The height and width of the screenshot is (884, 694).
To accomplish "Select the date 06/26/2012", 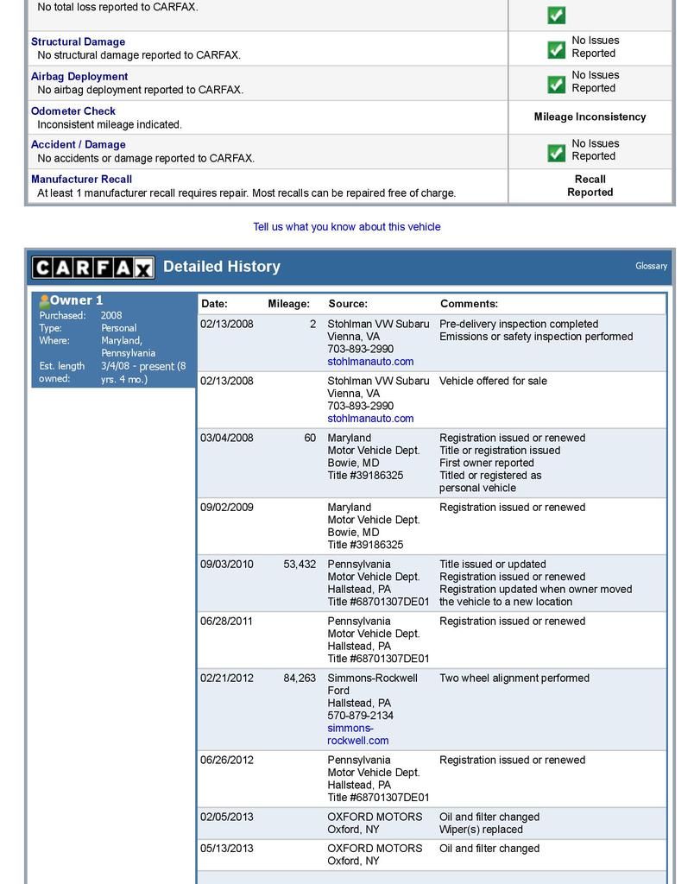I will click(227, 760).
